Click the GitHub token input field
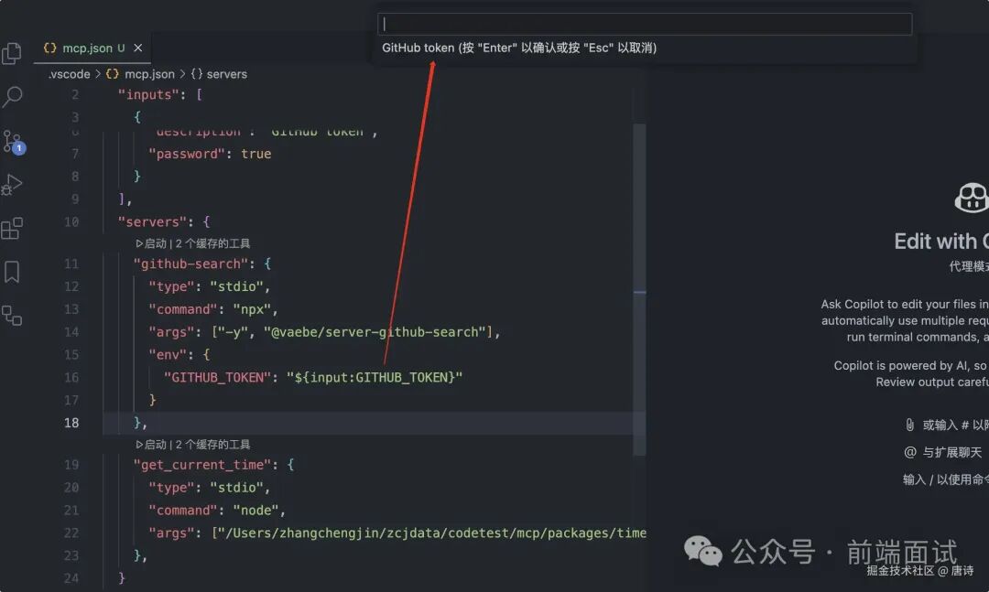989x592 pixels. [645, 24]
